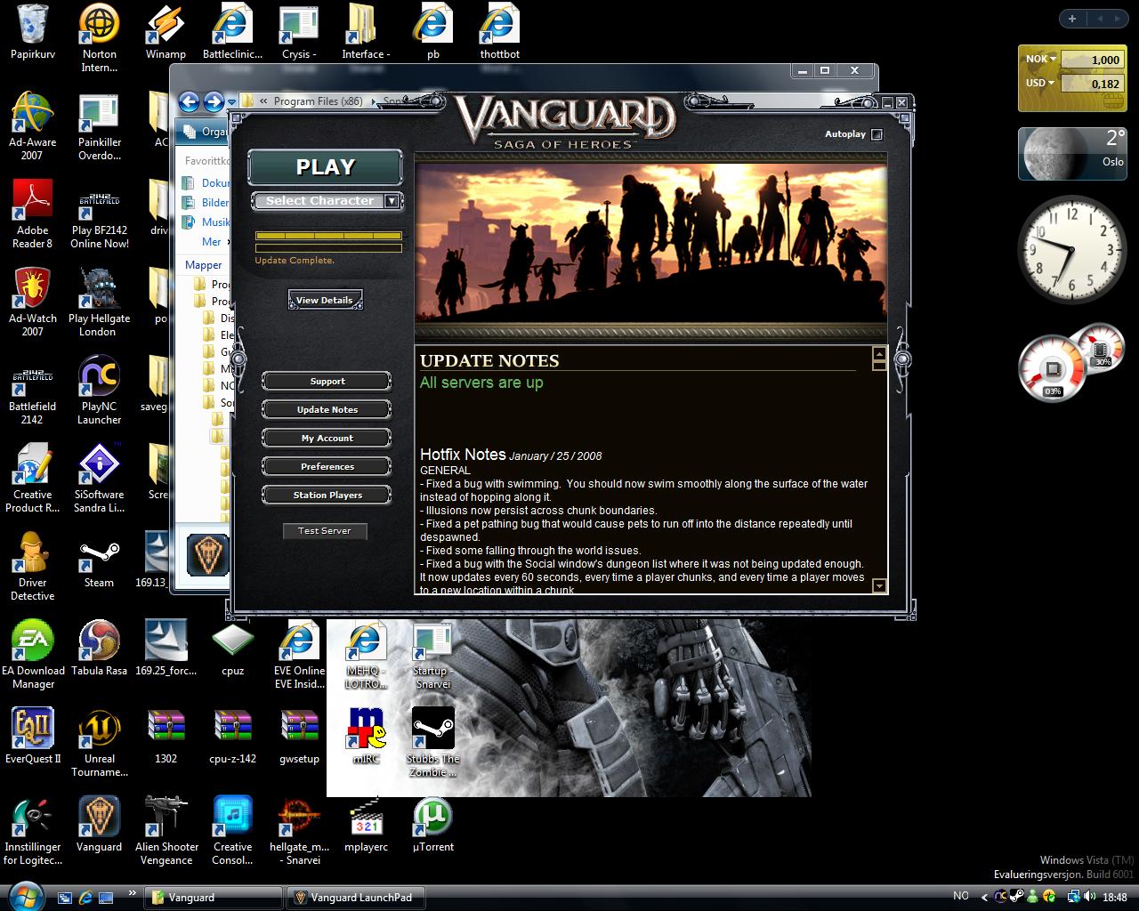Open the Select Character dropdown
Image resolution: width=1139 pixels, height=911 pixels.
point(327,201)
